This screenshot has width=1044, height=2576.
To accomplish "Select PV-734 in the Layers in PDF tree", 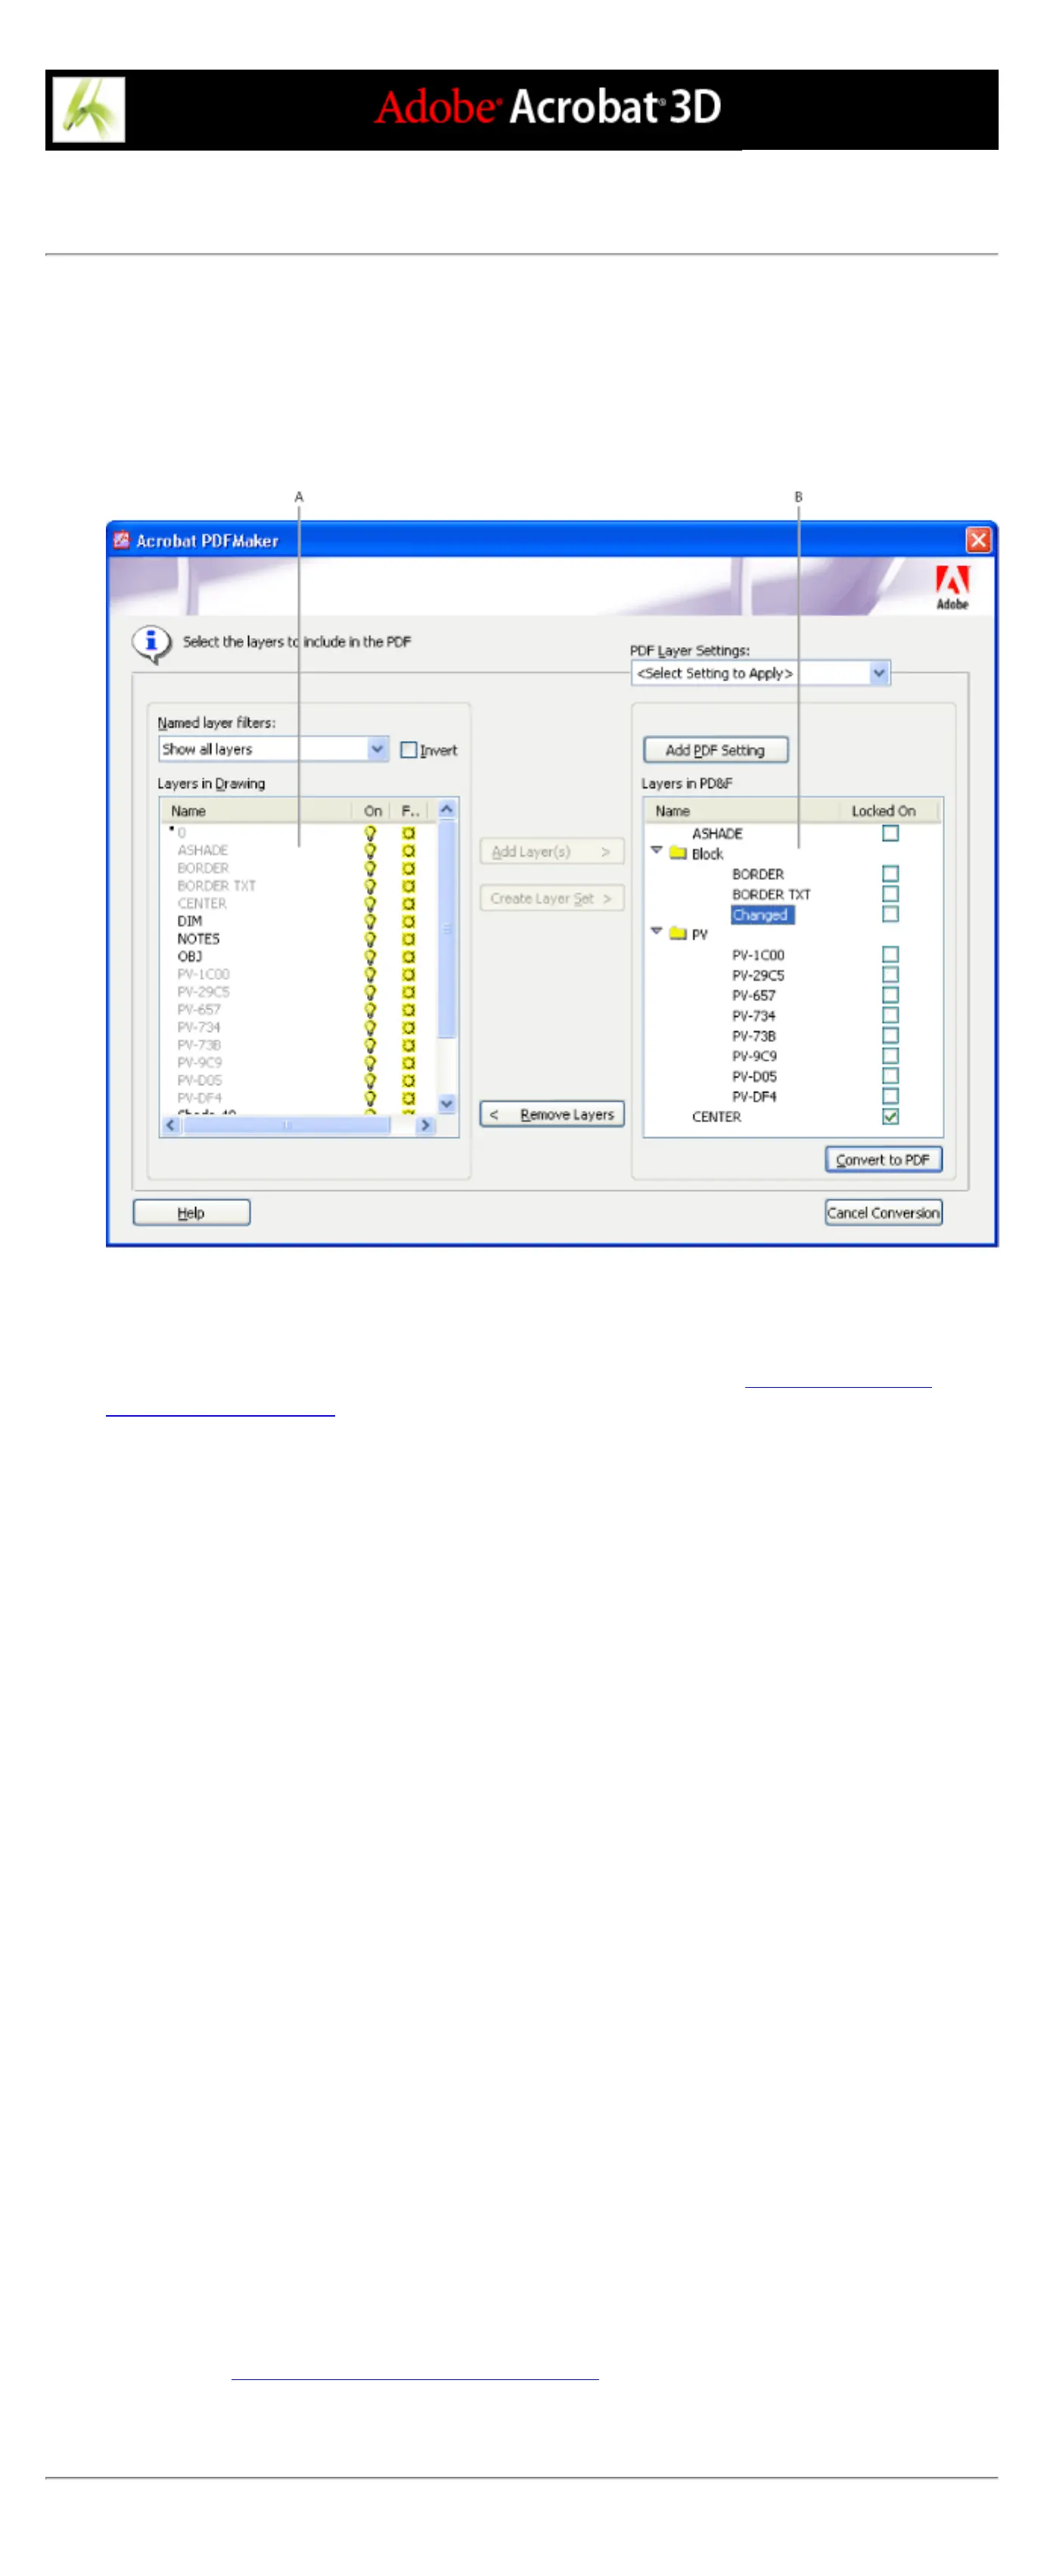I will pyautogui.click(x=753, y=1015).
